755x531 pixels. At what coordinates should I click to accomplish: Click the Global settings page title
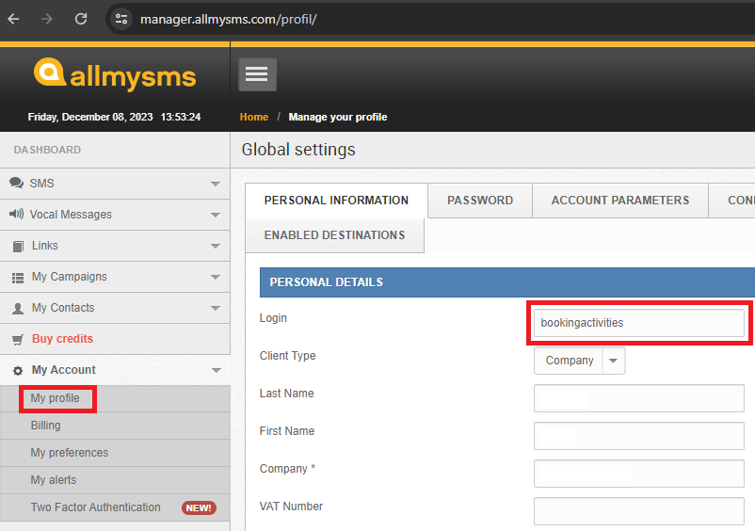[x=298, y=150]
